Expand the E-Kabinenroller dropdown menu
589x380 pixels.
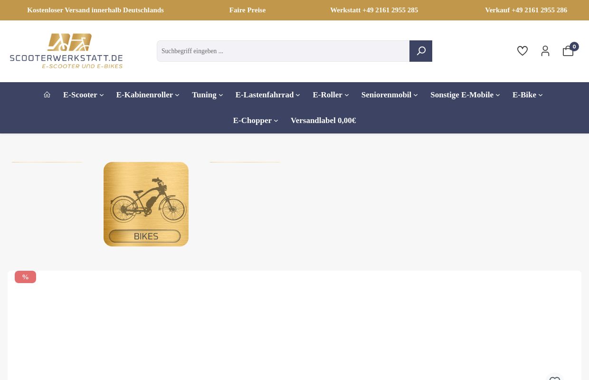(148, 95)
